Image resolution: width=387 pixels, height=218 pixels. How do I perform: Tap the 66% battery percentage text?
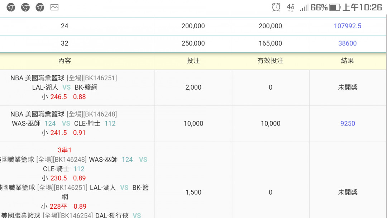coord(319,8)
